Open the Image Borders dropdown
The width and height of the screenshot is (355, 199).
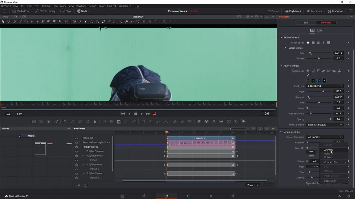[325, 125]
